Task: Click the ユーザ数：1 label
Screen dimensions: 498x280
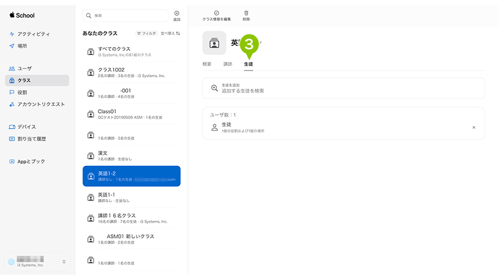Action: [x=223, y=115]
